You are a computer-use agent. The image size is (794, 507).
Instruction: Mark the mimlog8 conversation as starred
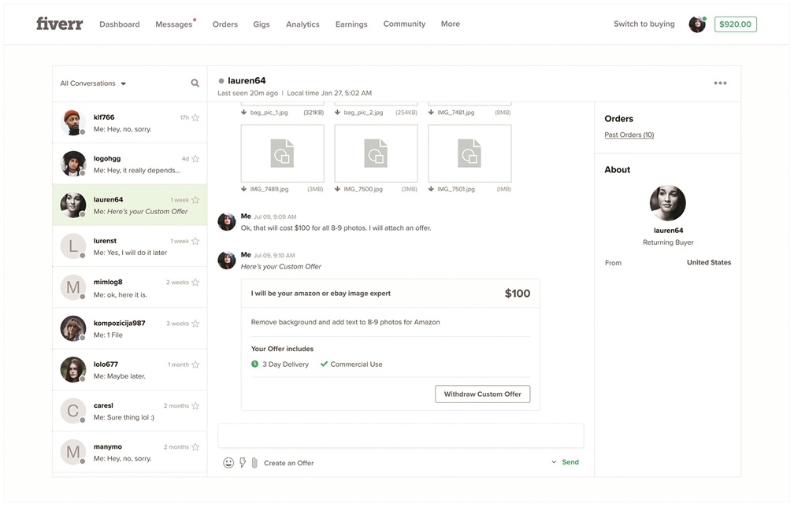click(195, 283)
